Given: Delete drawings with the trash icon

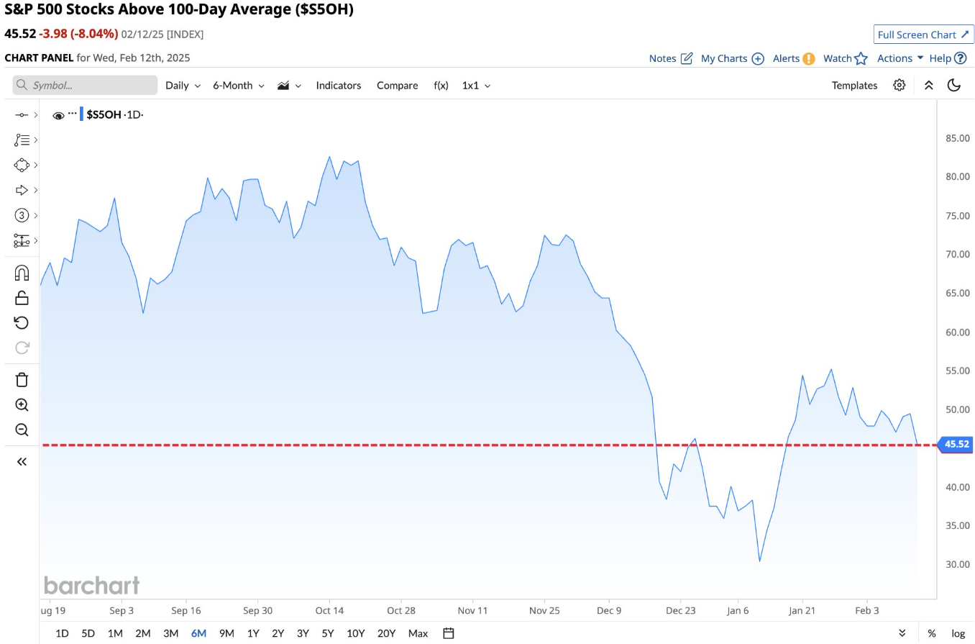Looking at the screenshot, I should tap(22, 380).
